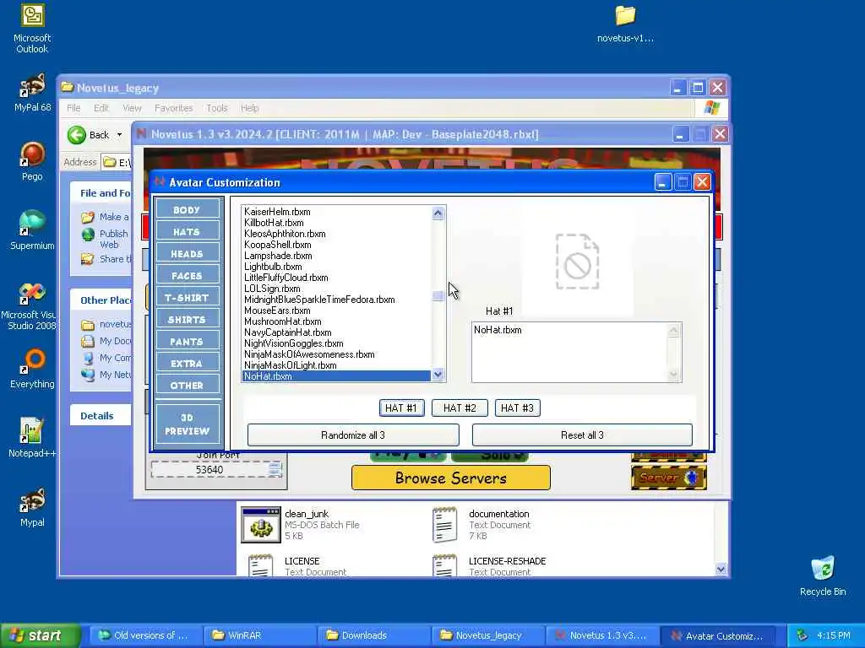The image size is (865, 648).
Task: Switch to the FACES section
Action: click(x=187, y=276)
